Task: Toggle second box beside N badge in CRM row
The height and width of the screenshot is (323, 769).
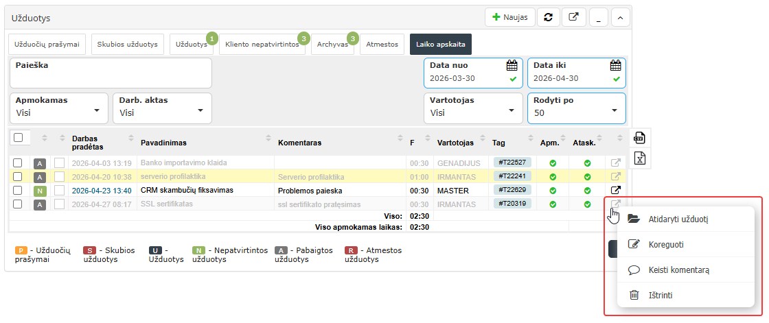Action: click(59, 191)
